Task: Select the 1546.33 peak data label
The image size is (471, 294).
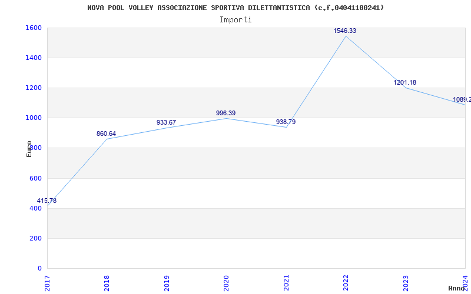Action: (344, 31)
